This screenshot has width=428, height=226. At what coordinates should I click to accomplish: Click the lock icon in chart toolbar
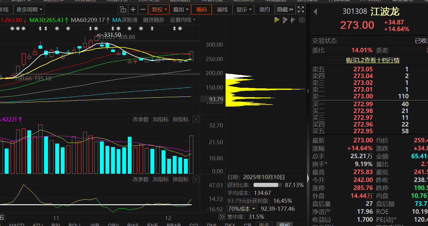(123, 9)
